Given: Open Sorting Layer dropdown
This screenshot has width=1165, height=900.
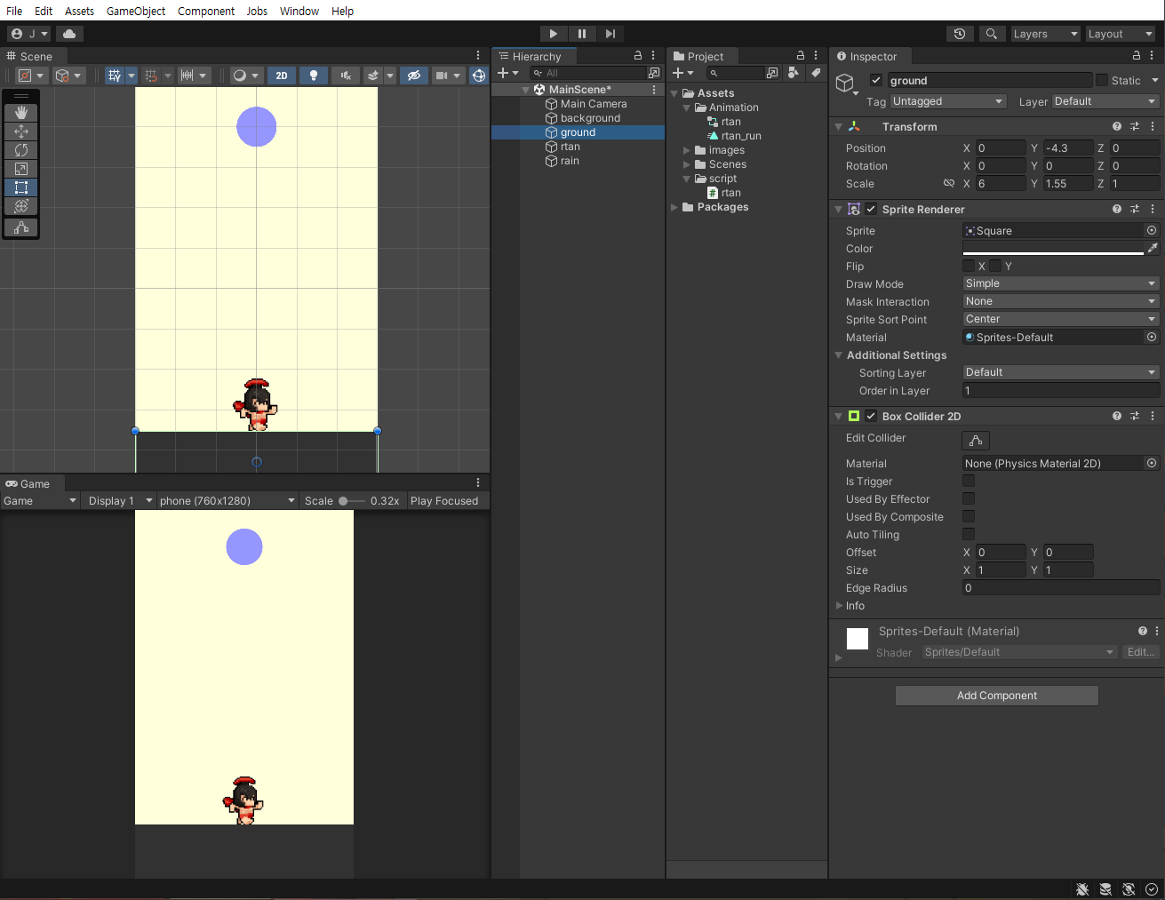Looking at the screenshot, I should (x=1061, y=372).
